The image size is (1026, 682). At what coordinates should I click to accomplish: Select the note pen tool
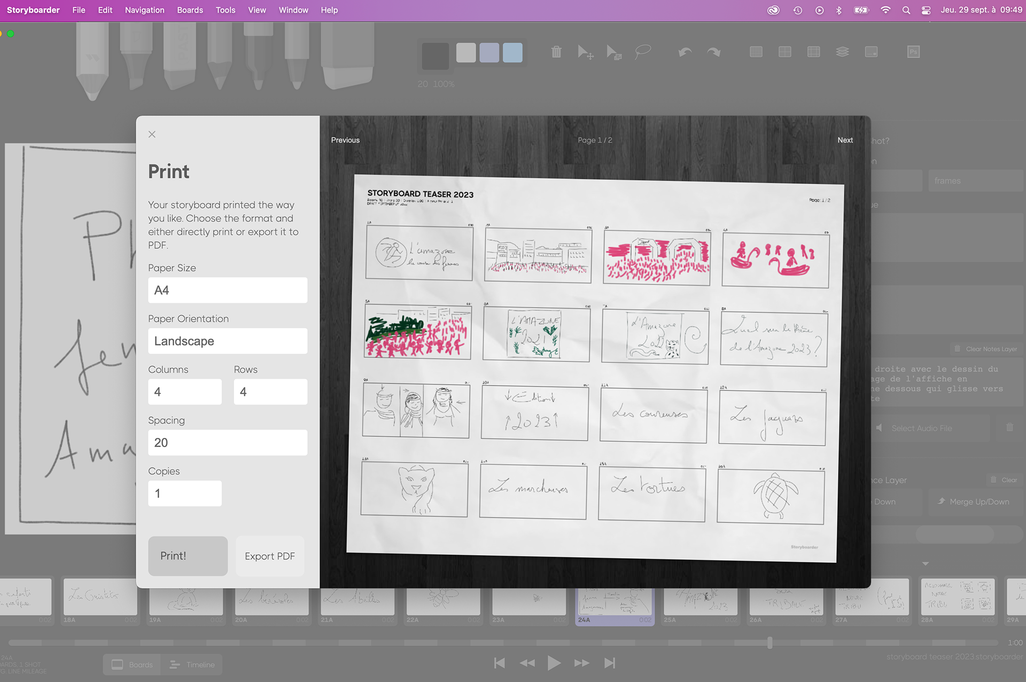point(297,56)
